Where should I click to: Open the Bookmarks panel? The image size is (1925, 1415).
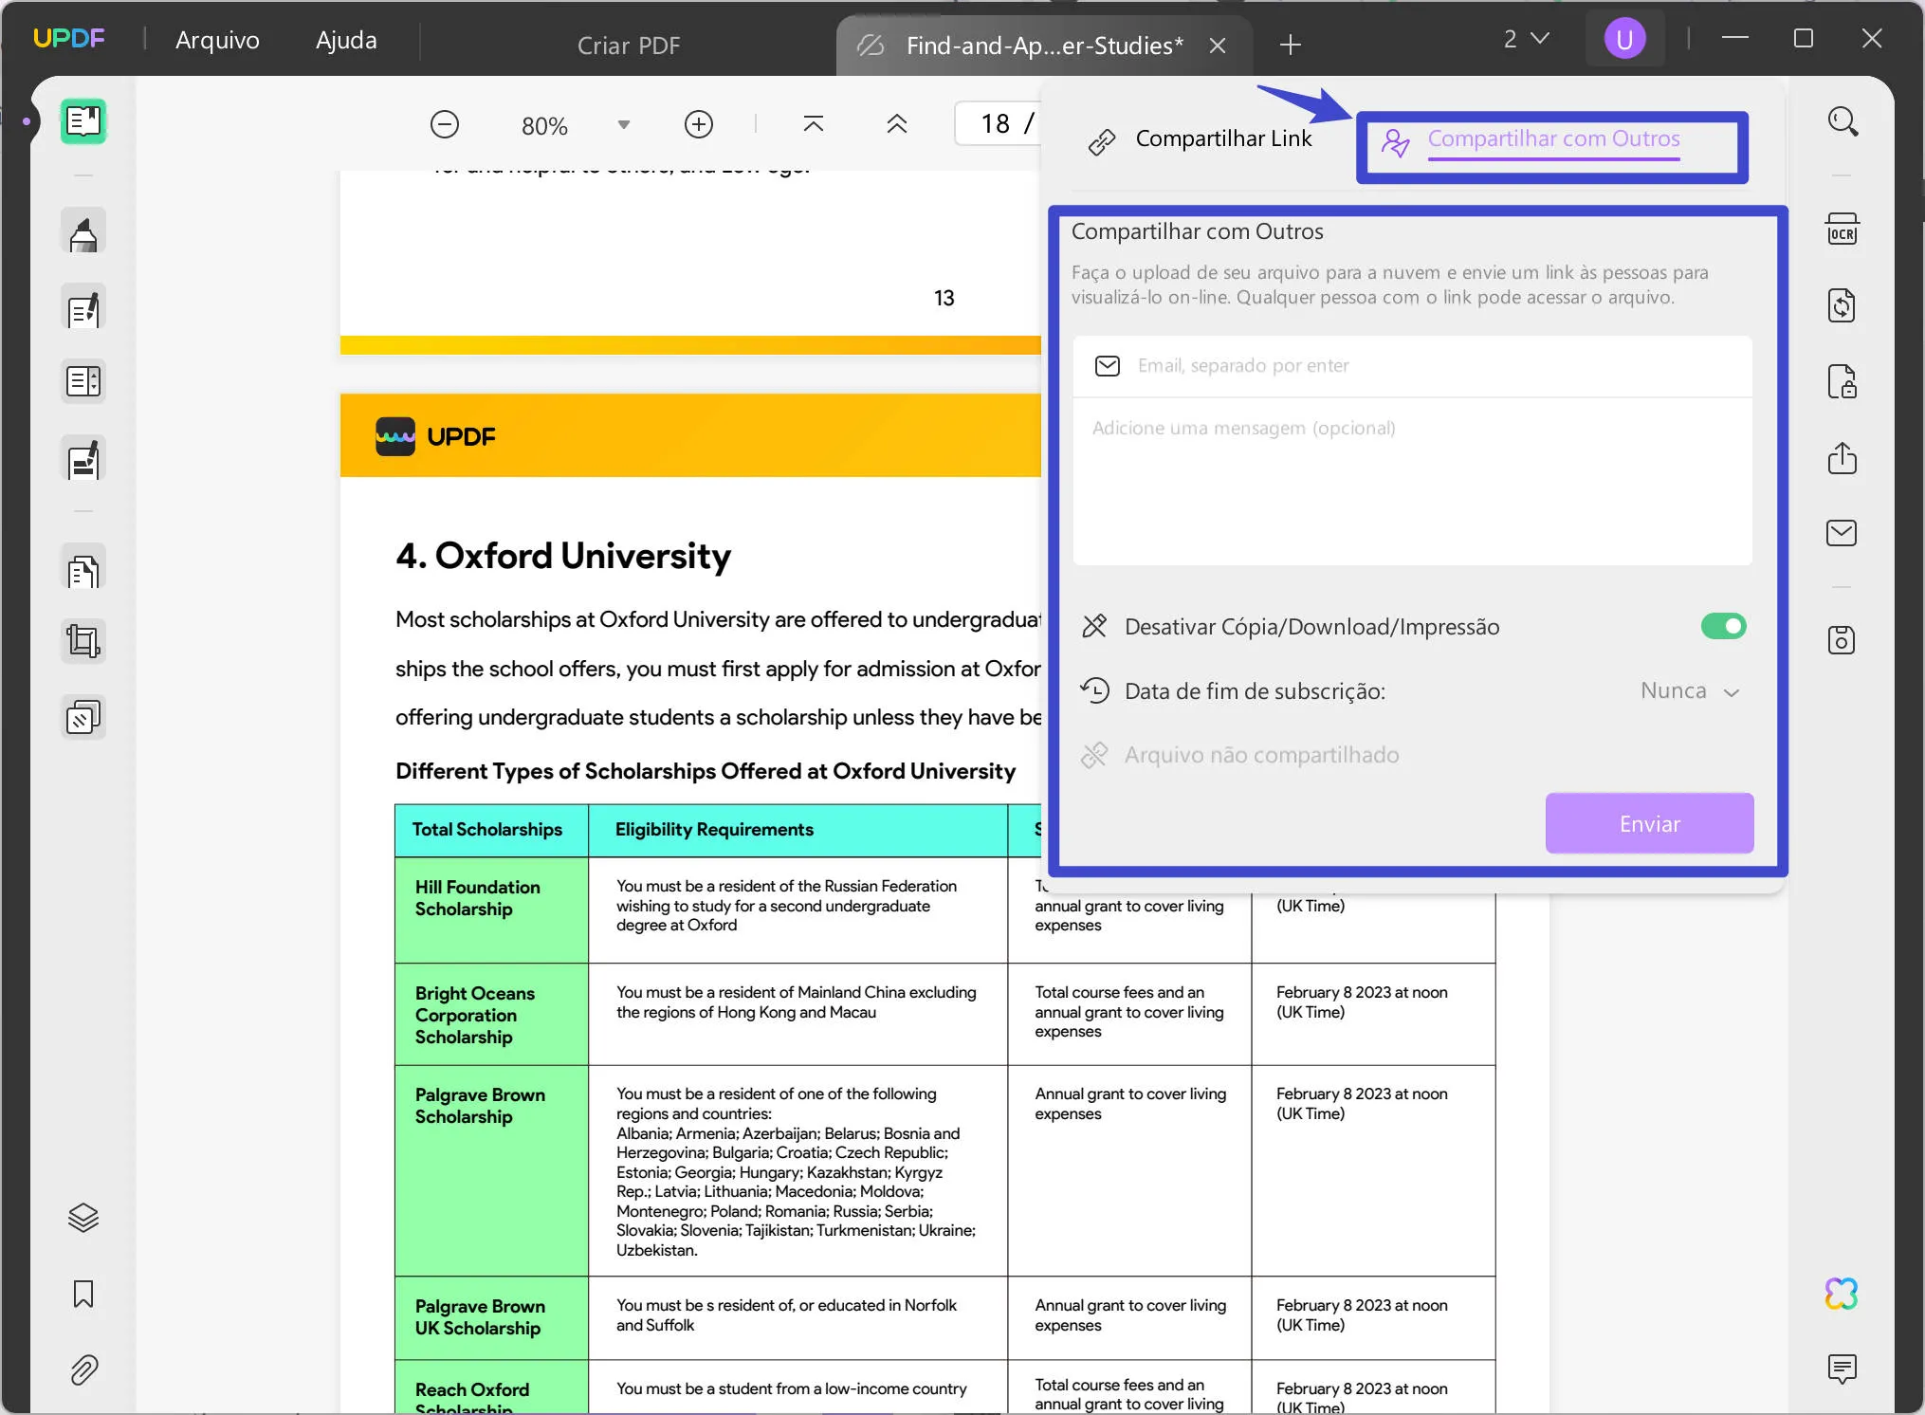point(83,1294)
